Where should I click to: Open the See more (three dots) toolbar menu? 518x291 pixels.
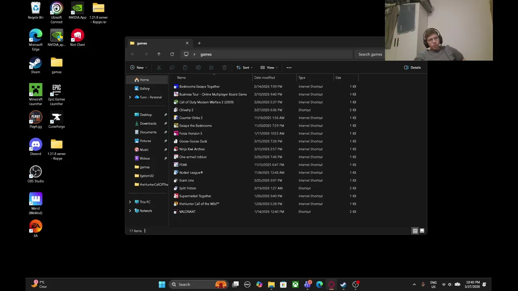point(289,67)
